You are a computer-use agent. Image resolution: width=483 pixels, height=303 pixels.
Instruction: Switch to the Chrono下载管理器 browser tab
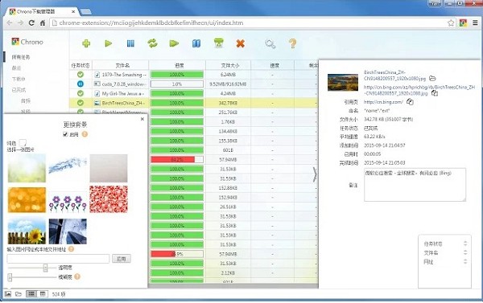[x=42, y=11]
